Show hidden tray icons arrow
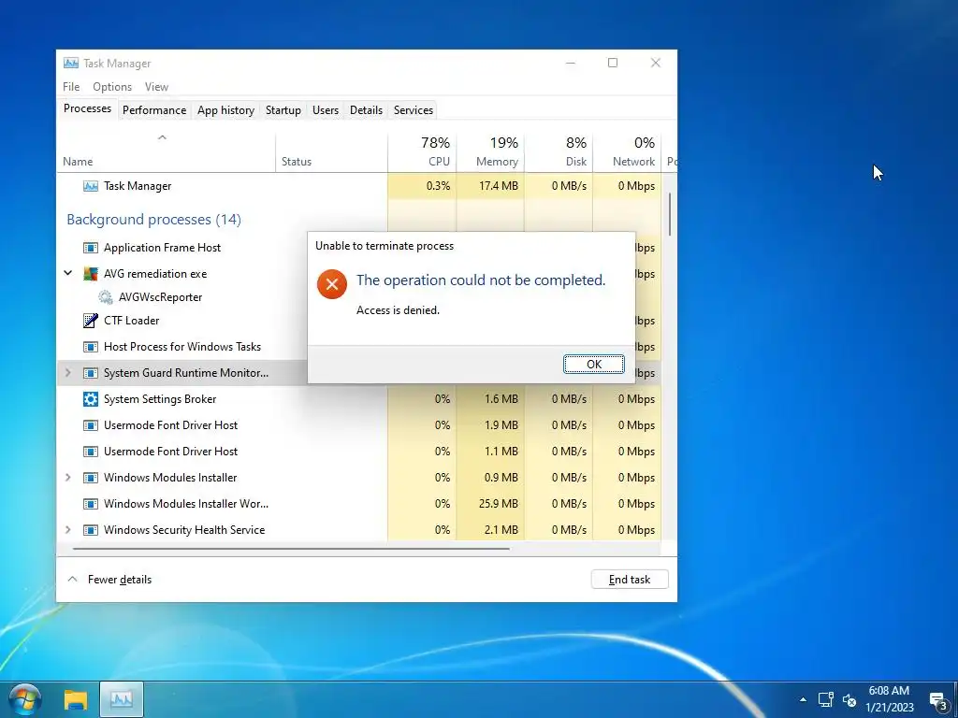The image size is (958, 718). coord(803,699)
